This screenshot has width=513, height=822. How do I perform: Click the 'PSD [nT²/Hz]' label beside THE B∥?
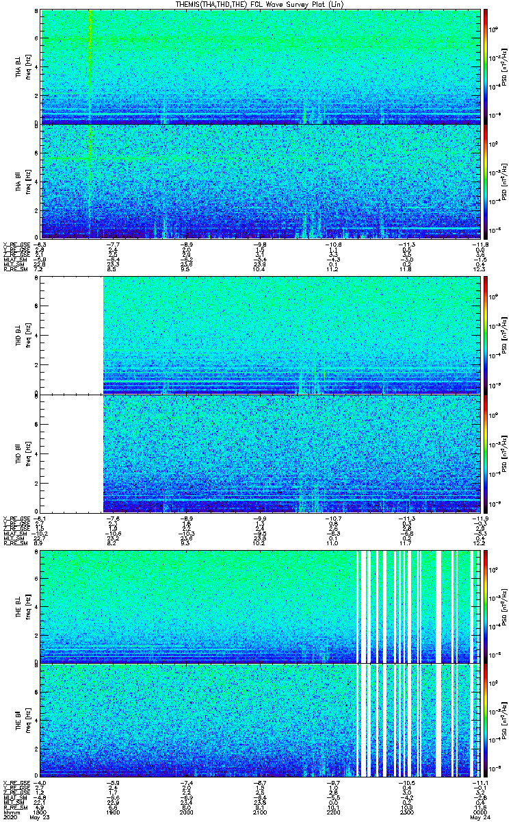[x=504, y=719]
